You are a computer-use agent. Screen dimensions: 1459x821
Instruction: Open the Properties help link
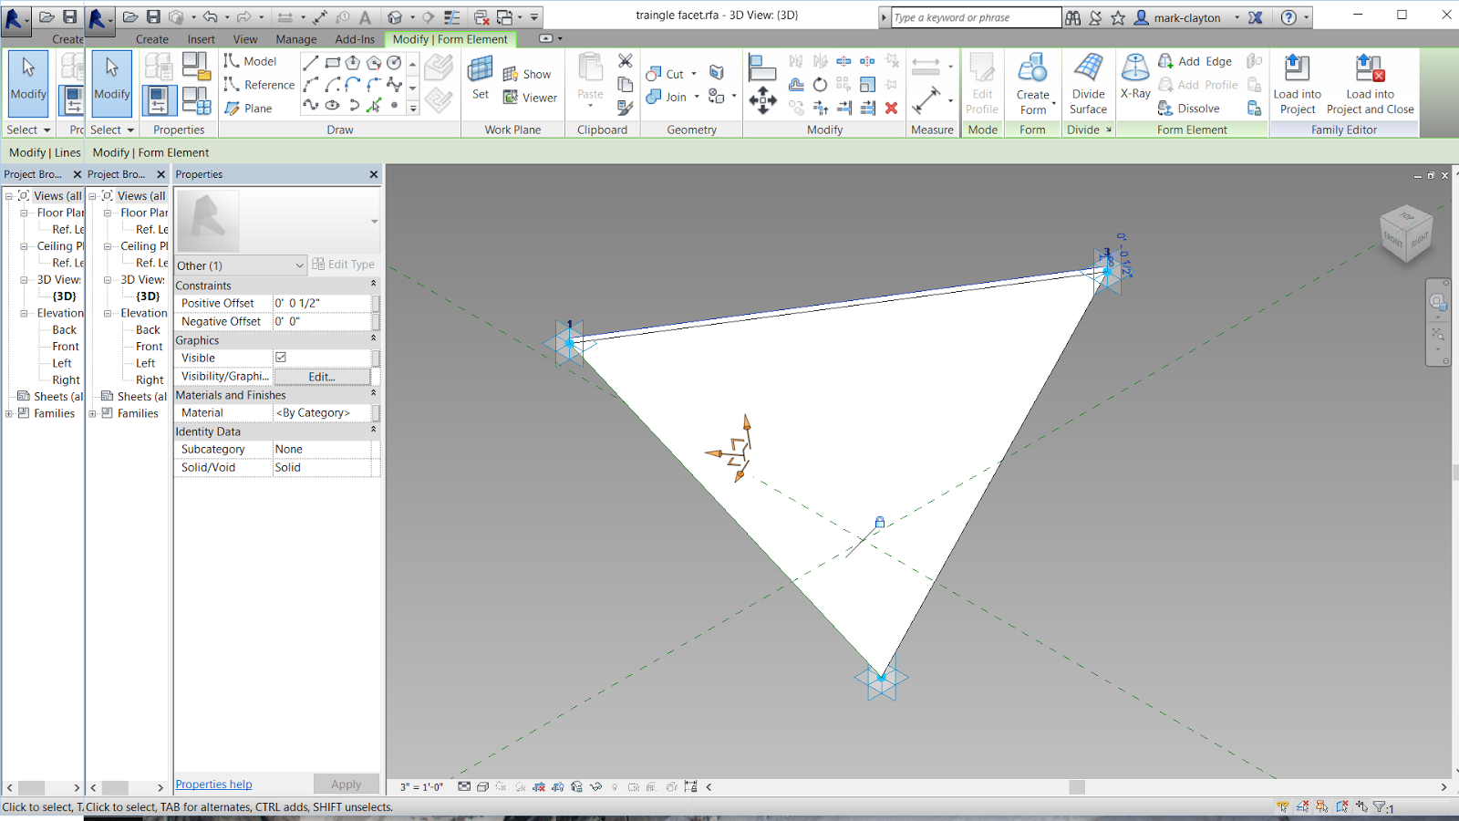pyautogui.click(x=212, y=784)
